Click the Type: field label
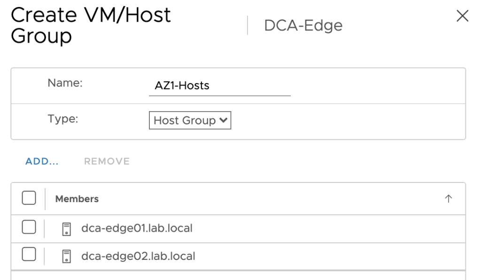Image resolution: width=481 pixels, height=280 pixels. [63, 119]
